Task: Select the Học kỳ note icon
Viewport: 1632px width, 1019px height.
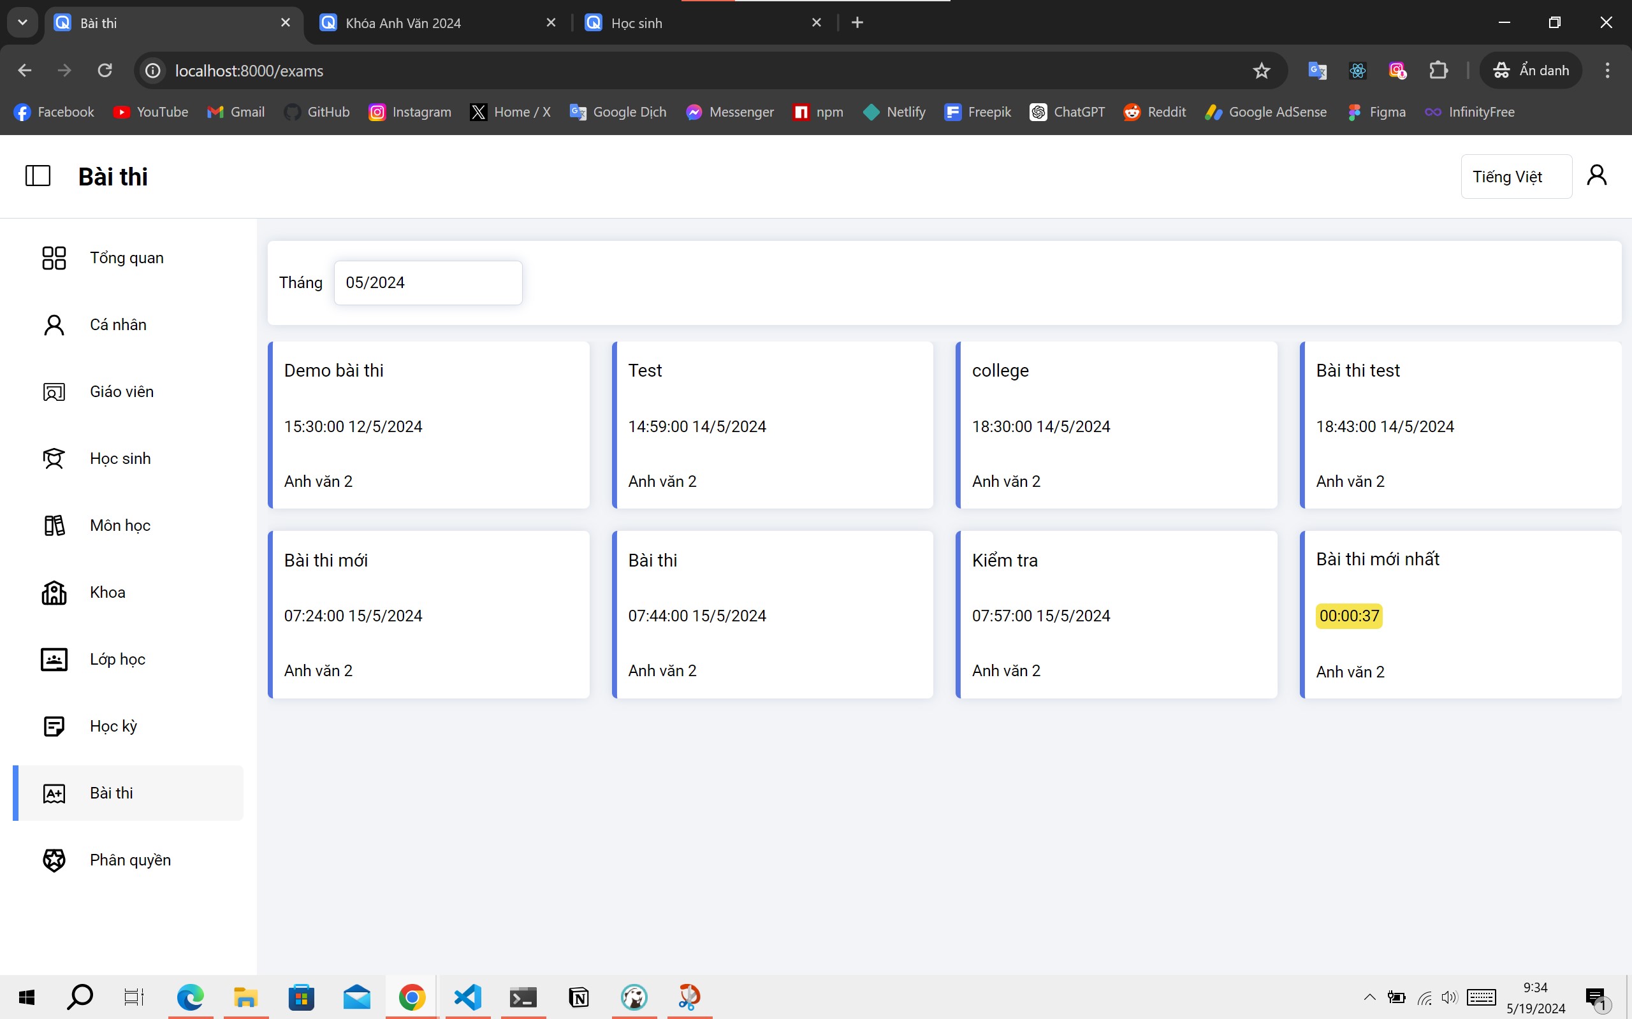Action: coord(54,726)
